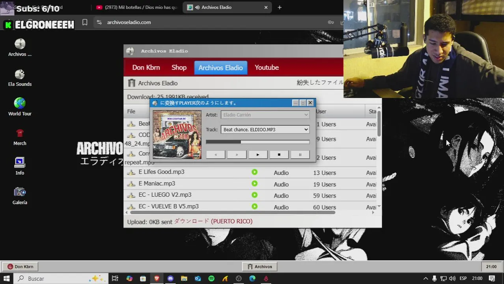Select the EC - VUELVE B V5.mp3 file name
Screen dimensions: 504x284
169,206
